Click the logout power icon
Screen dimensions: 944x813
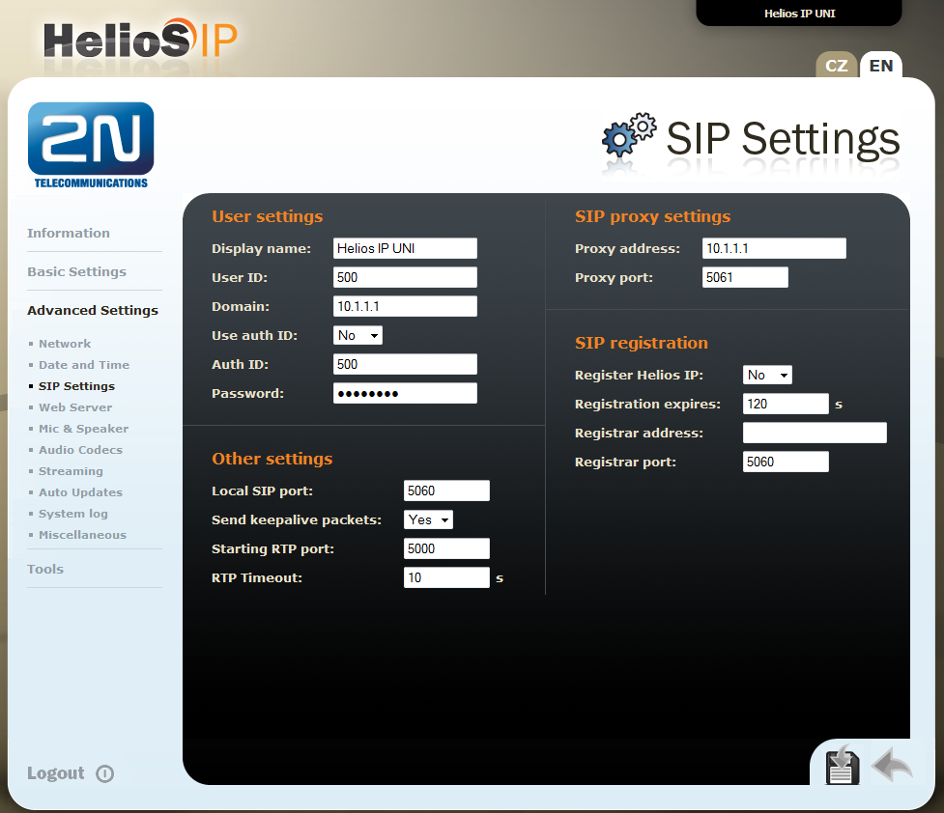pos(105,773)
